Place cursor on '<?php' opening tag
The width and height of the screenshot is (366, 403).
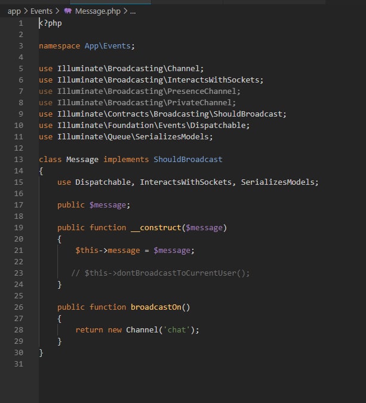coord(50,23)
